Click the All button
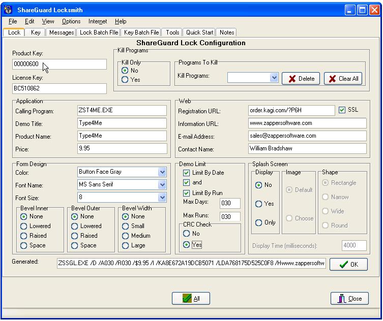This screenshot has width=383, height=321. pyautogui.click(x=191, y=299)
